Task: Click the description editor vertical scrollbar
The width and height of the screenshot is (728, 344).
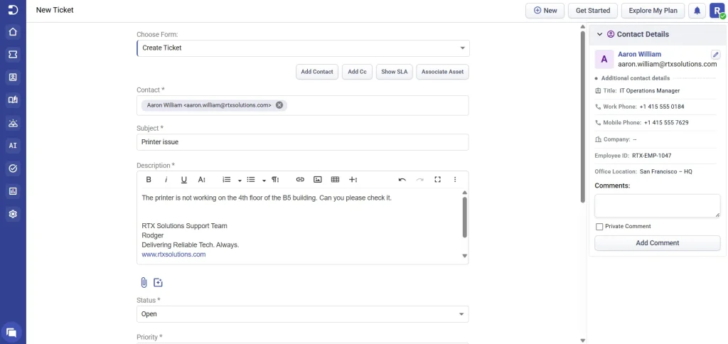Action: click(x=465, y=217)
